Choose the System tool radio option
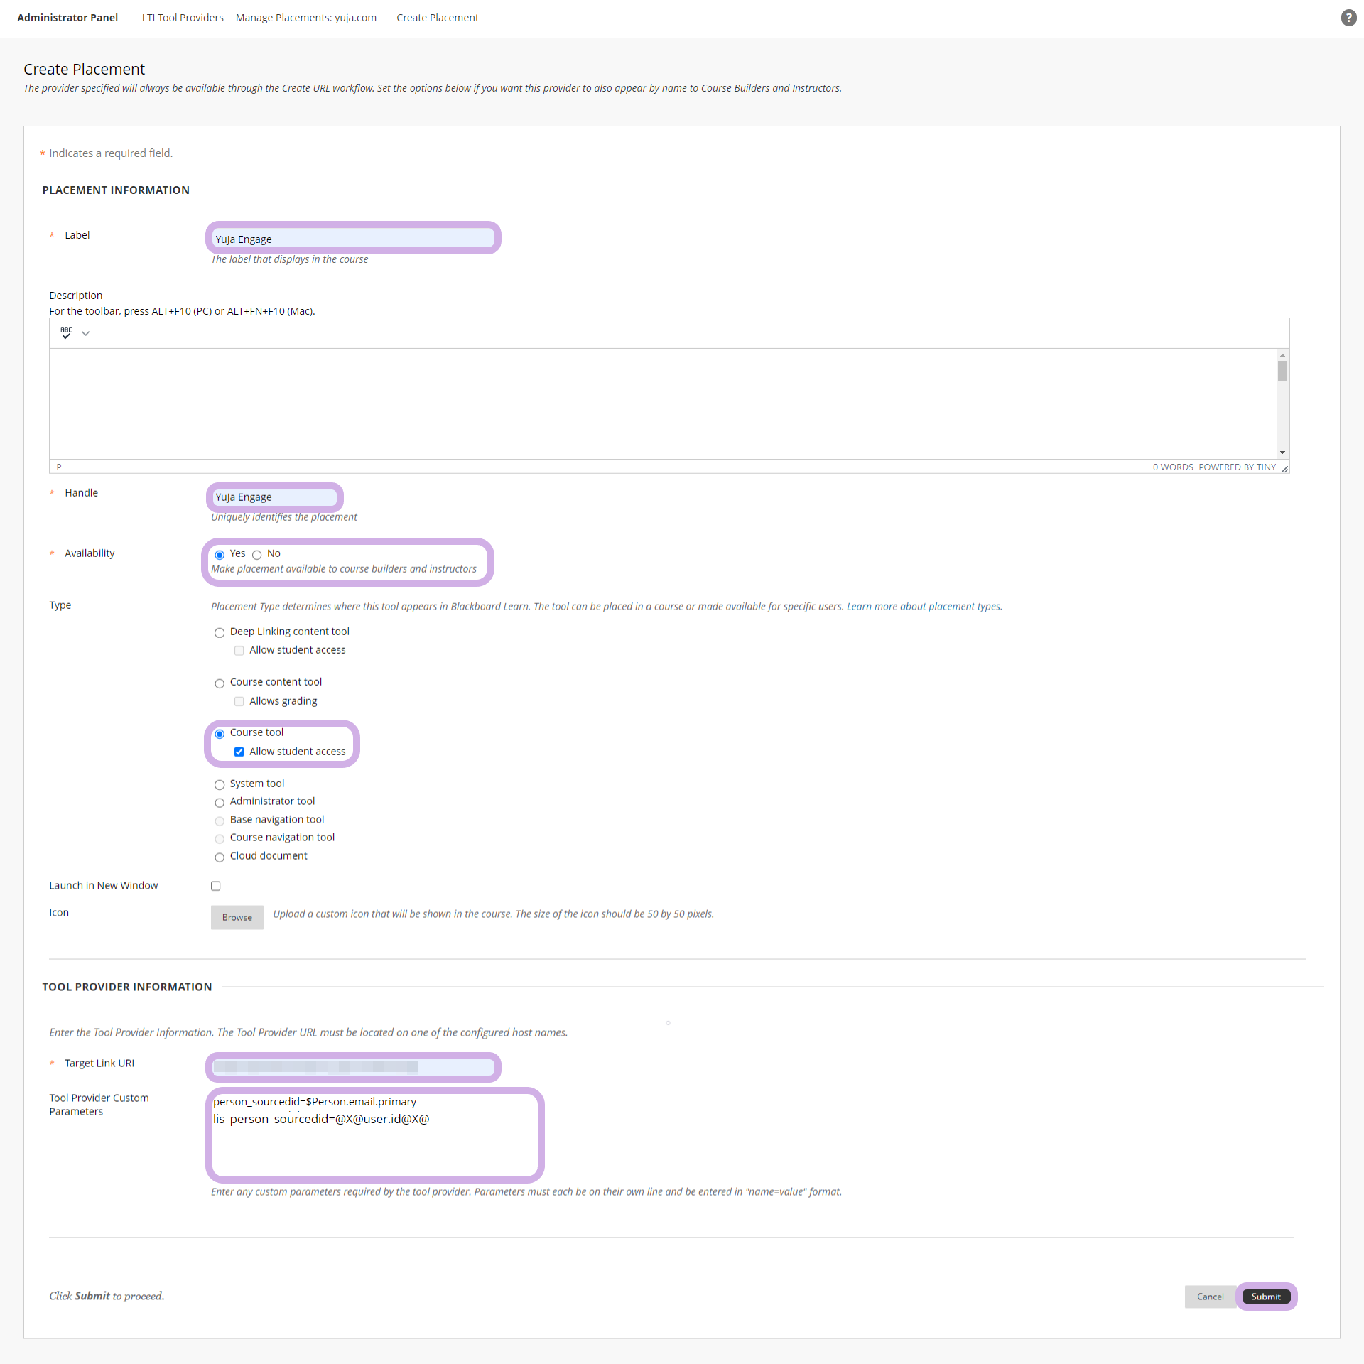 pos(220,784)
